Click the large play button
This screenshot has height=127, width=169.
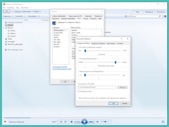84,122
